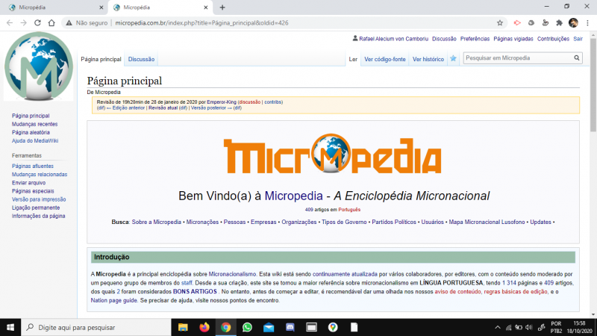Image resolution: width=597 pixels, height=336 pixels.
Task: Select the Ler view tab
Action: coord(353,59)
